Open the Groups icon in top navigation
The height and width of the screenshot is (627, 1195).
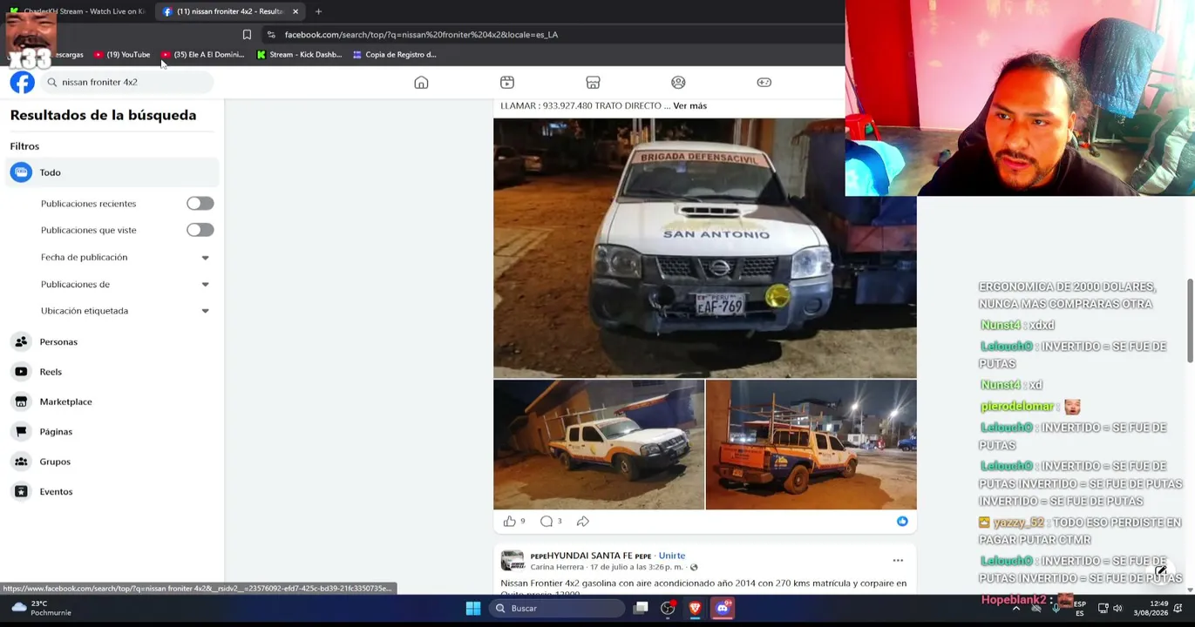point(678,82)
